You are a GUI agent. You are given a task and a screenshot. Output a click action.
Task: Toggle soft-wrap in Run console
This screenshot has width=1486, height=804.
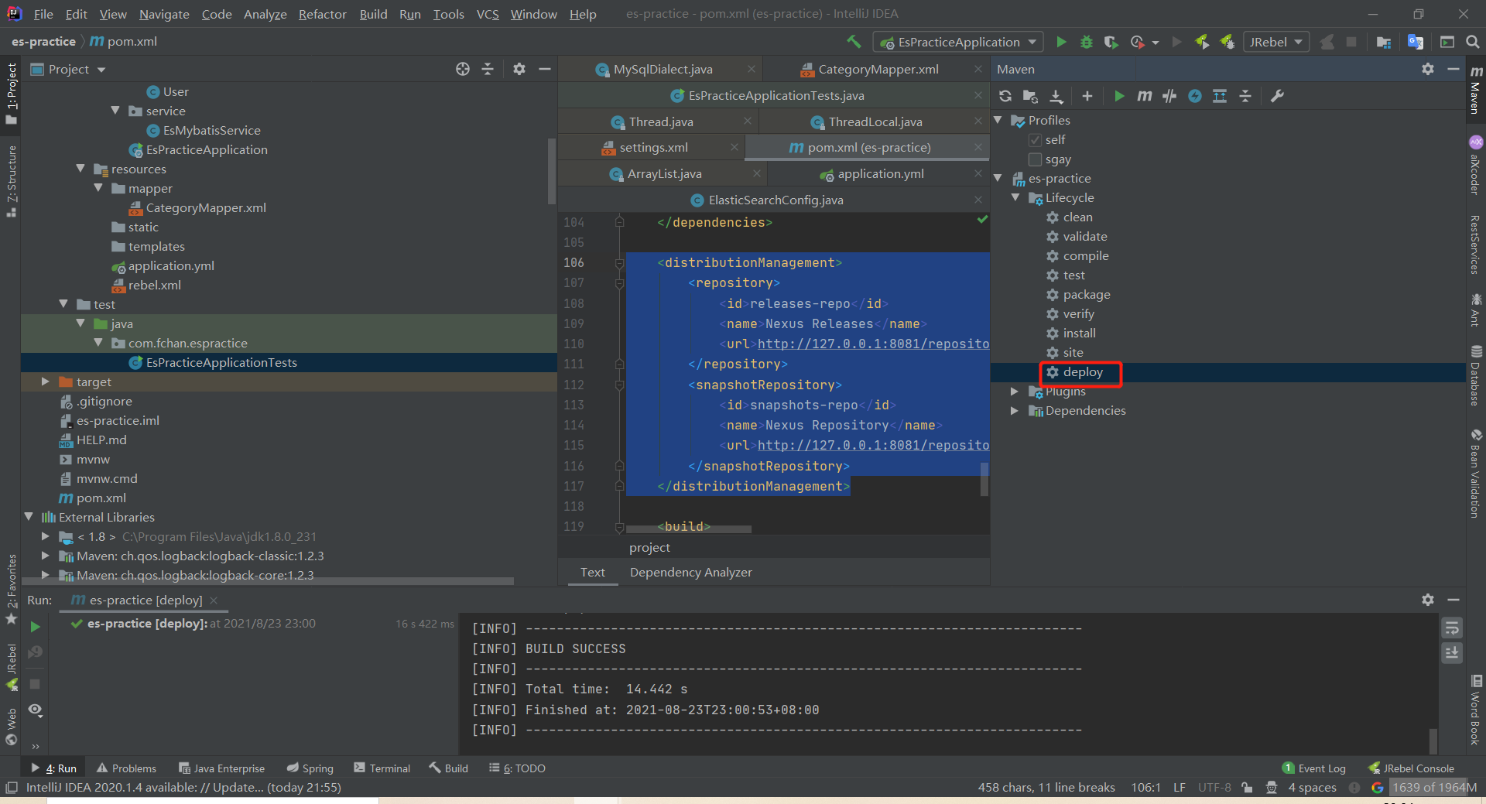1452,628
